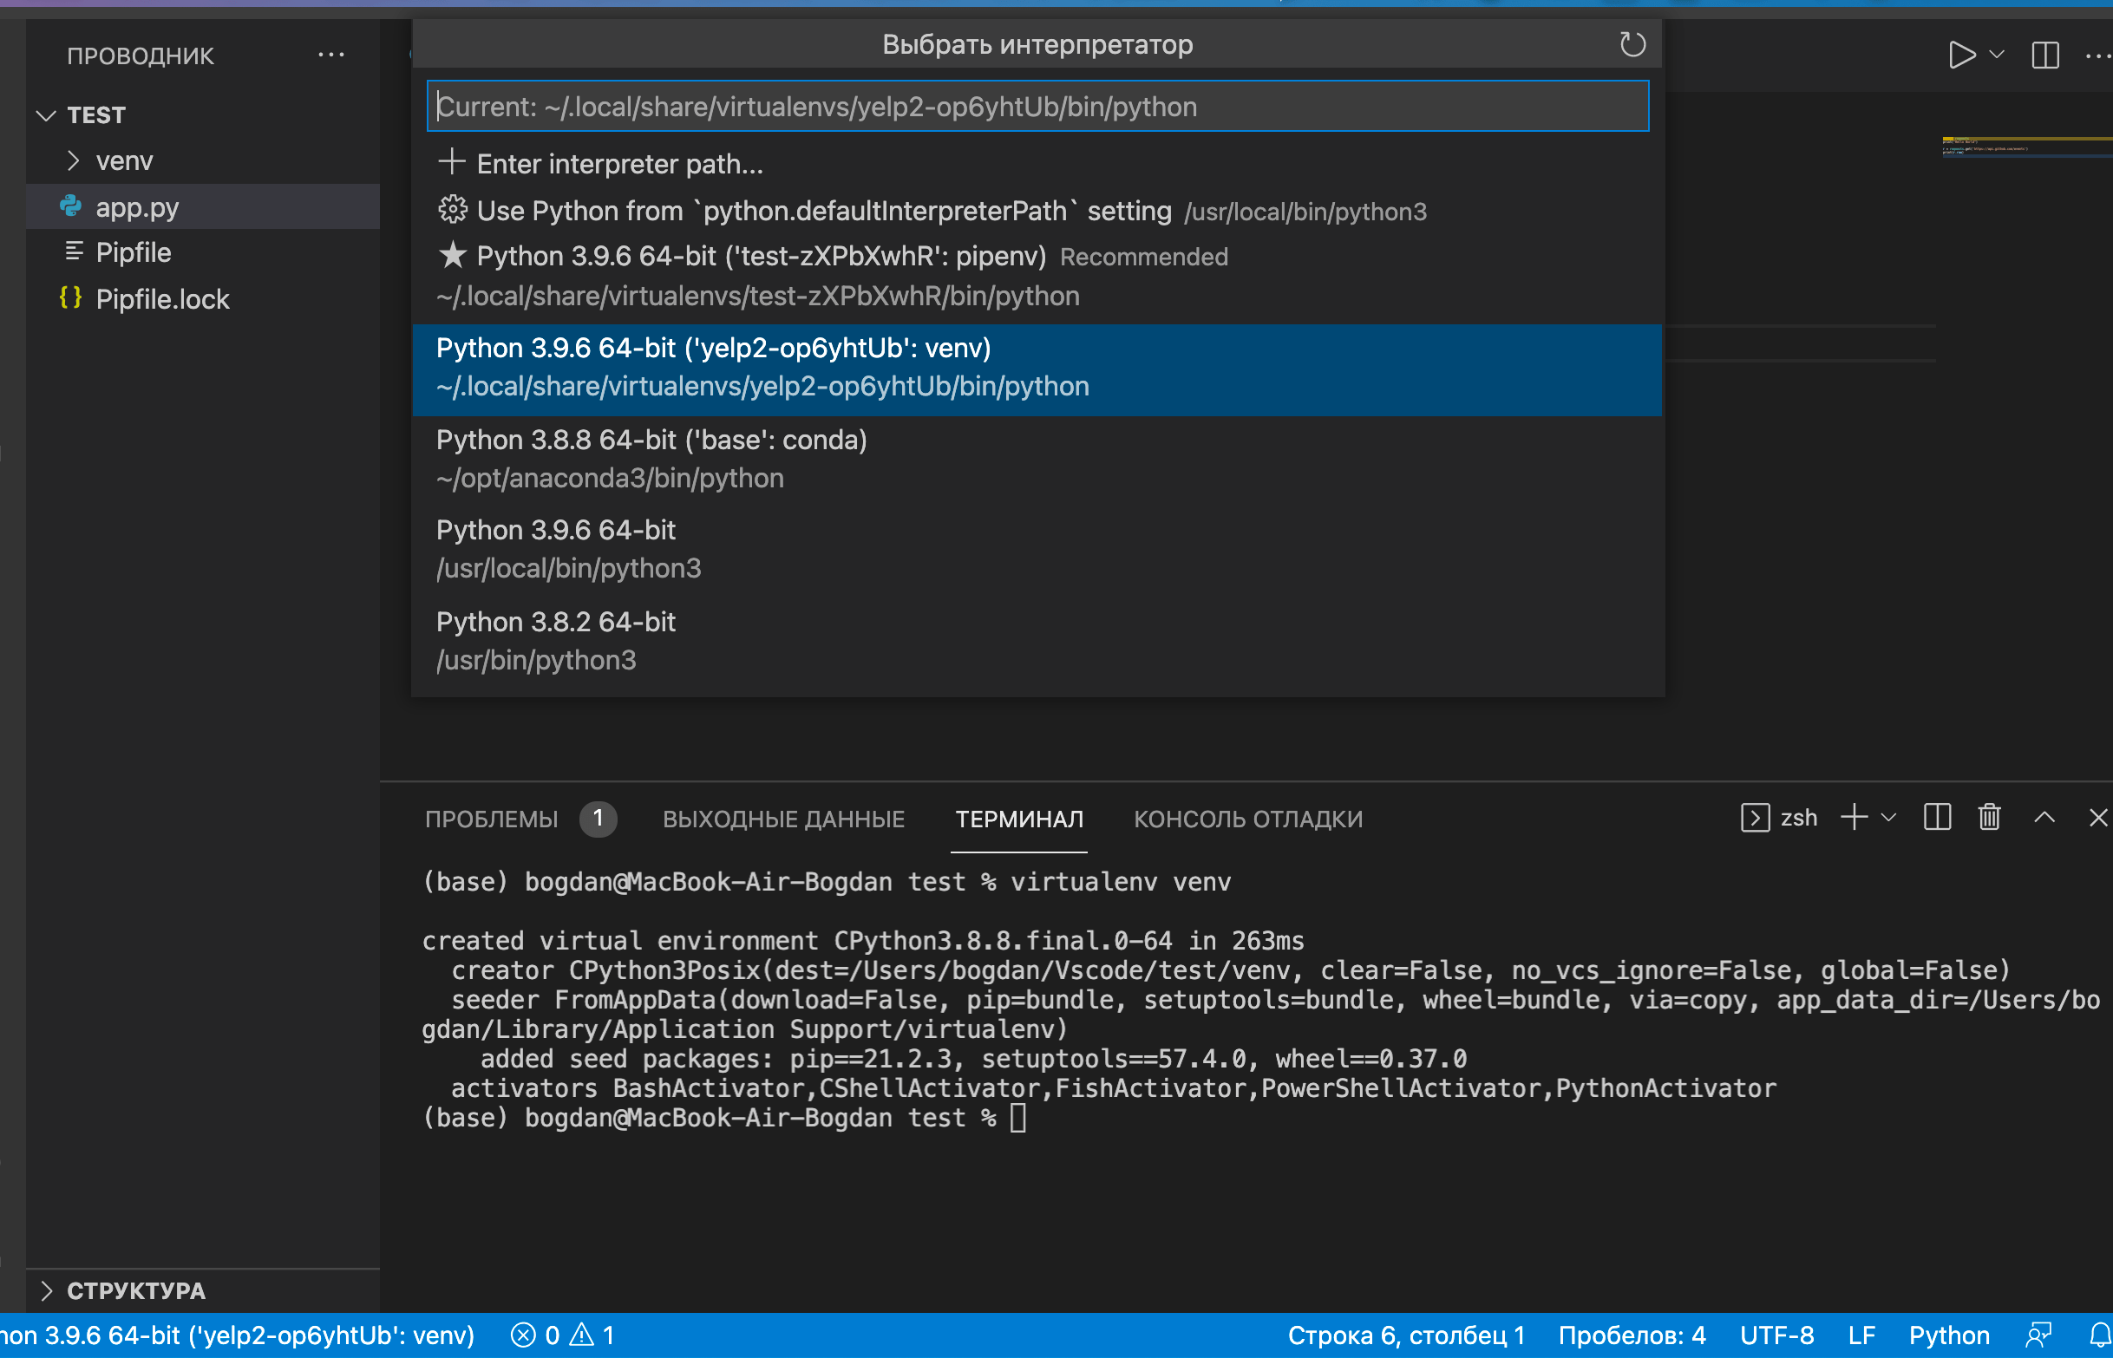Click the feedback icon in status bar
2113x1358 pixels.
(x=2039, y=1335)
